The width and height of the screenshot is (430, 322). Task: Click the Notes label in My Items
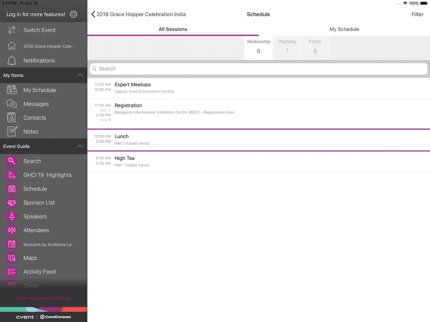[x=31, y=132]
